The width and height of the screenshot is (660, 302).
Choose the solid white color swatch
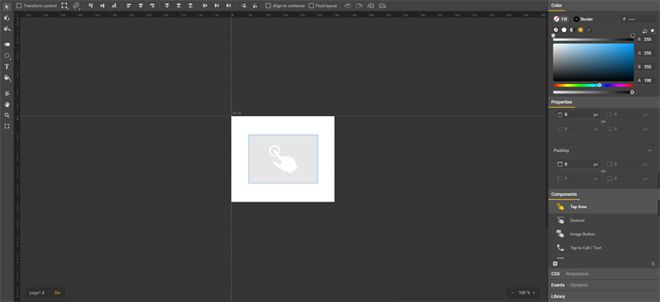564,30
